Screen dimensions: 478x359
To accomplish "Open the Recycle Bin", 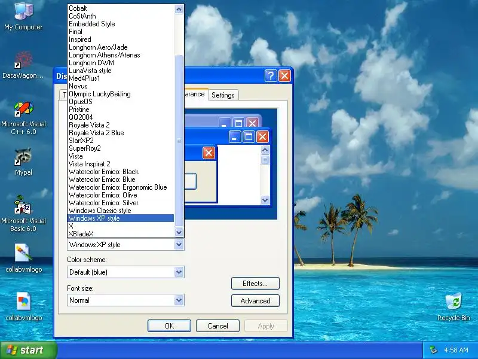I will (454, 307).
